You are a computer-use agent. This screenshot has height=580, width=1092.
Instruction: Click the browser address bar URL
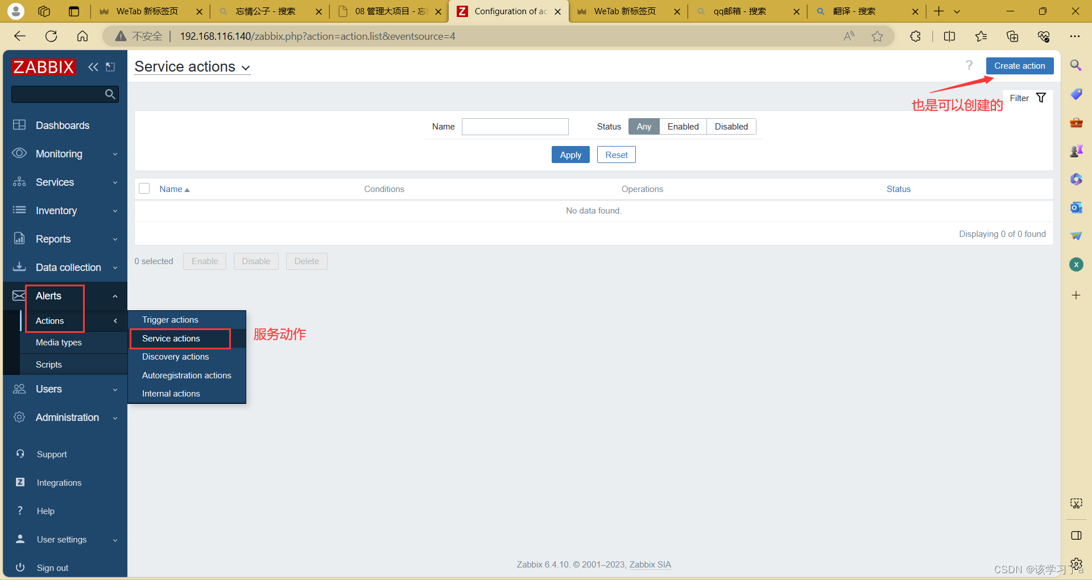317,36
